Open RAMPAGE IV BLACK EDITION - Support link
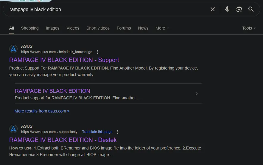The width and height of the screenshot is (263, 165). tap(64, 60)
